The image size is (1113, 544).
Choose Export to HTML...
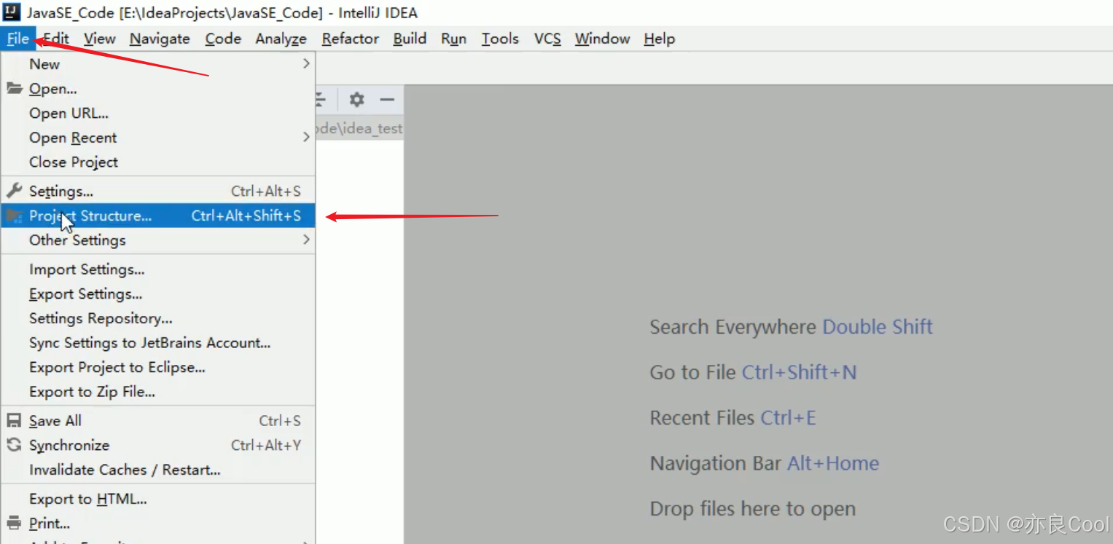(158, 499)
